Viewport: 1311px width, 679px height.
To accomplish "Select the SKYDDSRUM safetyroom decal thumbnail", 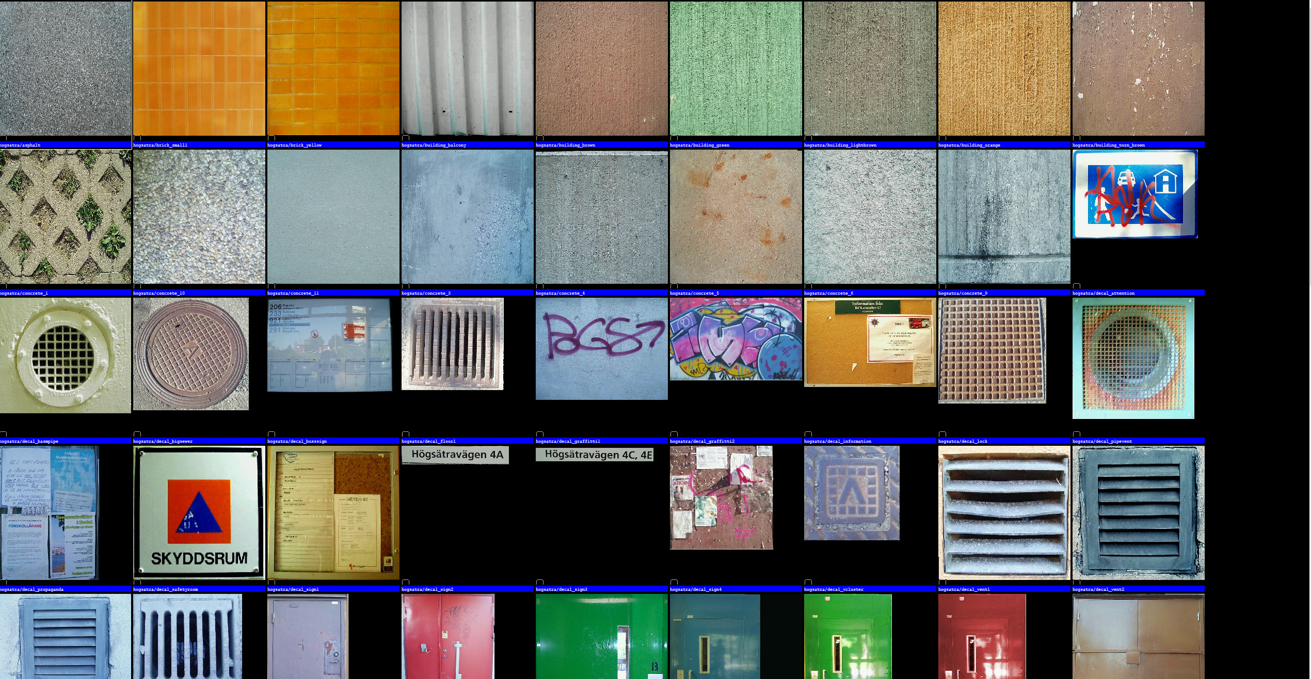I will (x=199, y=513).
